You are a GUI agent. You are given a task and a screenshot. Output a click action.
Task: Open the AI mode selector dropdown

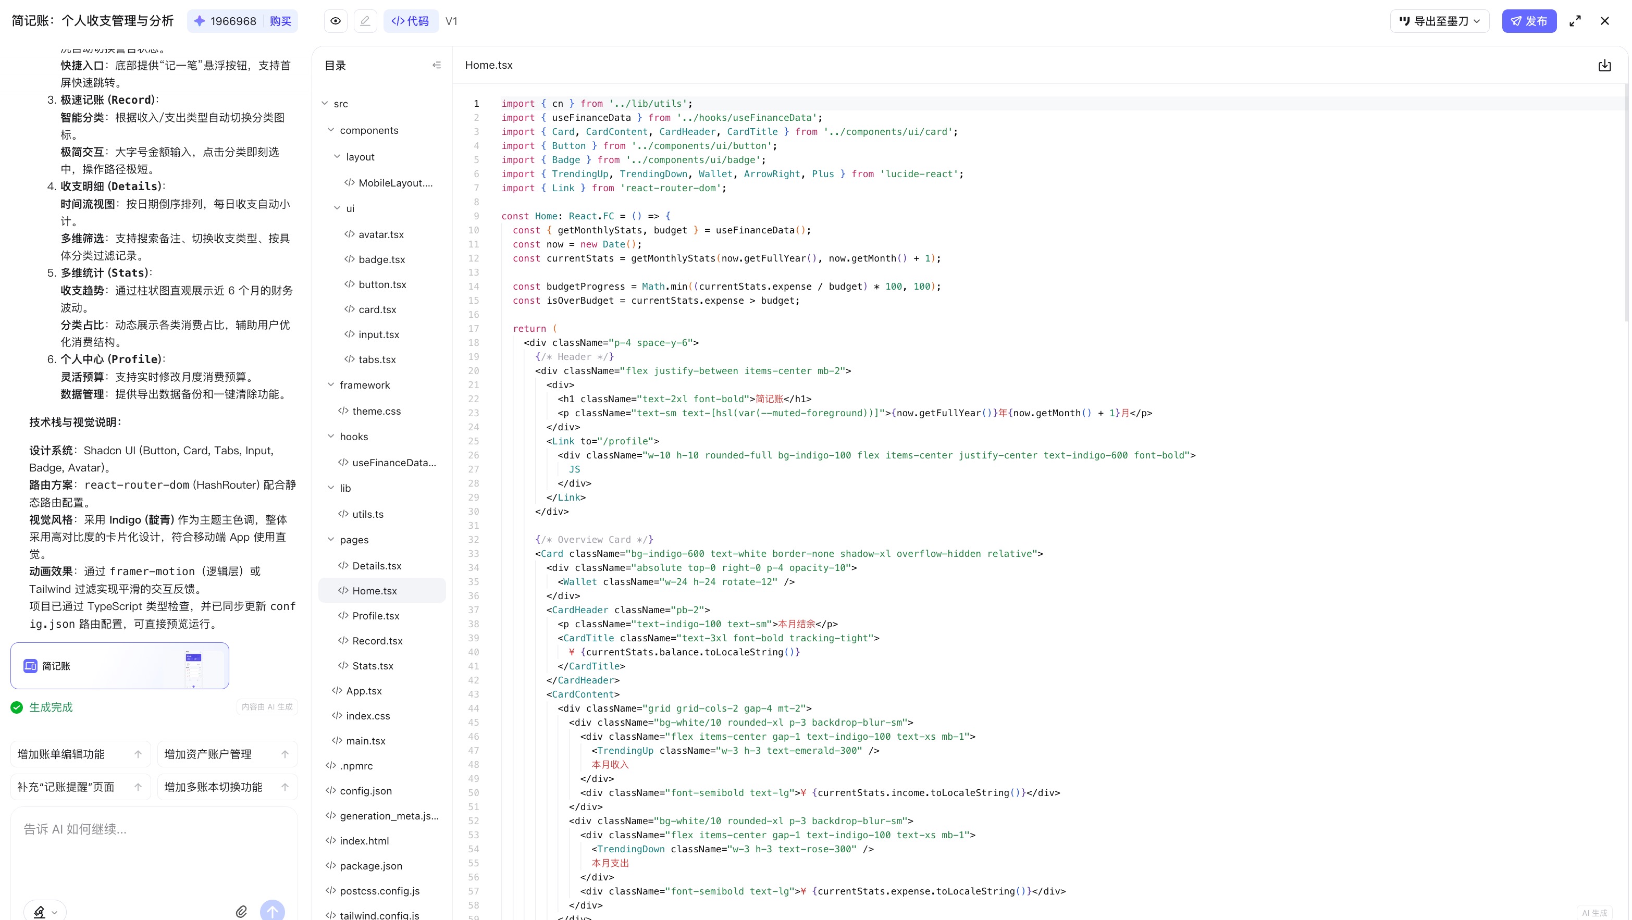pos(45,911)
